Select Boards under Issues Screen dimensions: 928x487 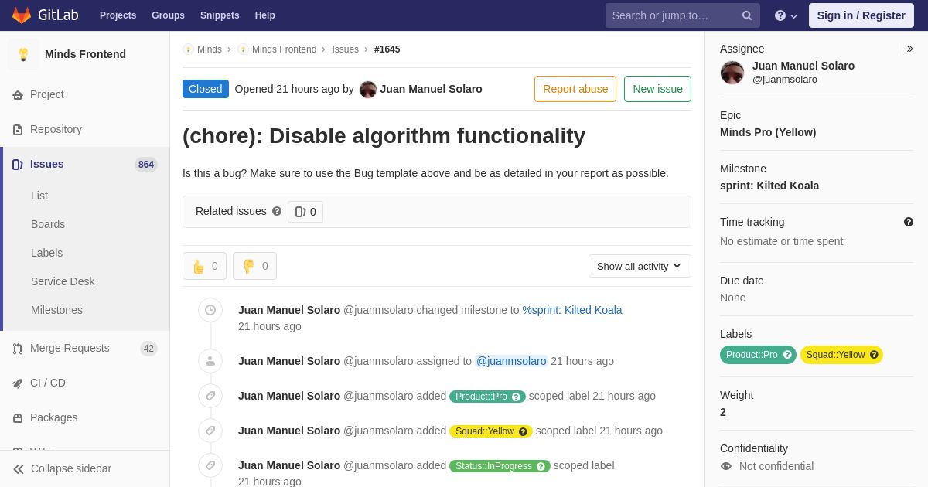48,224
